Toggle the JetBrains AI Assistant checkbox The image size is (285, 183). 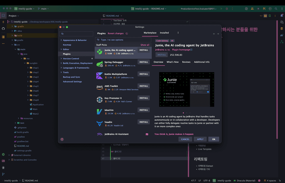[x=147, y=134]
